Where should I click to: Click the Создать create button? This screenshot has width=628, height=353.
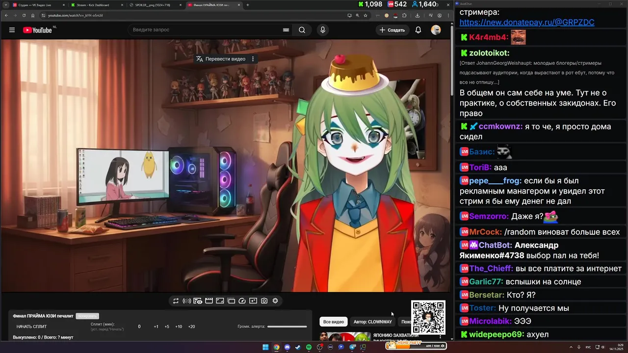click(x=392, y=30)
